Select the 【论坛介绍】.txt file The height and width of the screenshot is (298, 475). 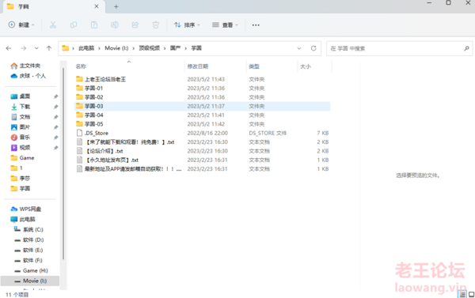coord(203,151)
